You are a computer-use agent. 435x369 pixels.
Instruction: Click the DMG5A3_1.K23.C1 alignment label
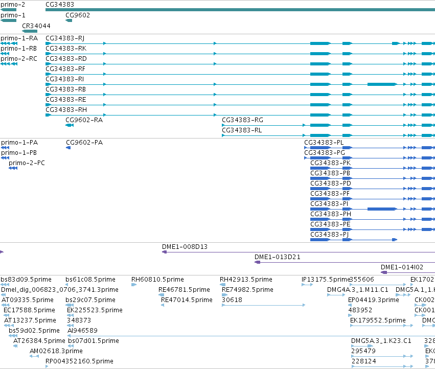381,341
